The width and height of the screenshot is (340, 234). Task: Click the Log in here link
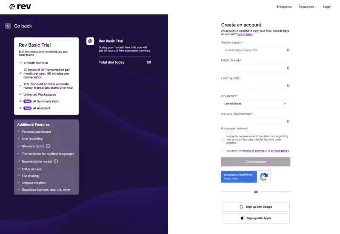[x=245, y=34]
